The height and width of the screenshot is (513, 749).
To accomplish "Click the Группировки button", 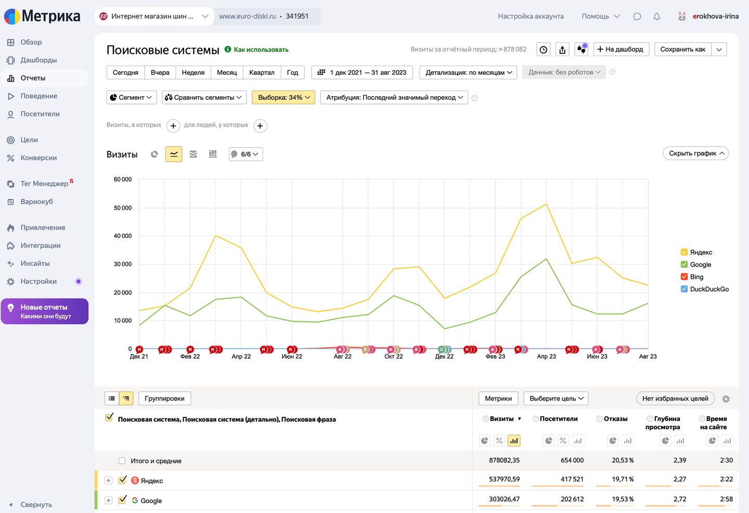I will click(x=164, y=399).
